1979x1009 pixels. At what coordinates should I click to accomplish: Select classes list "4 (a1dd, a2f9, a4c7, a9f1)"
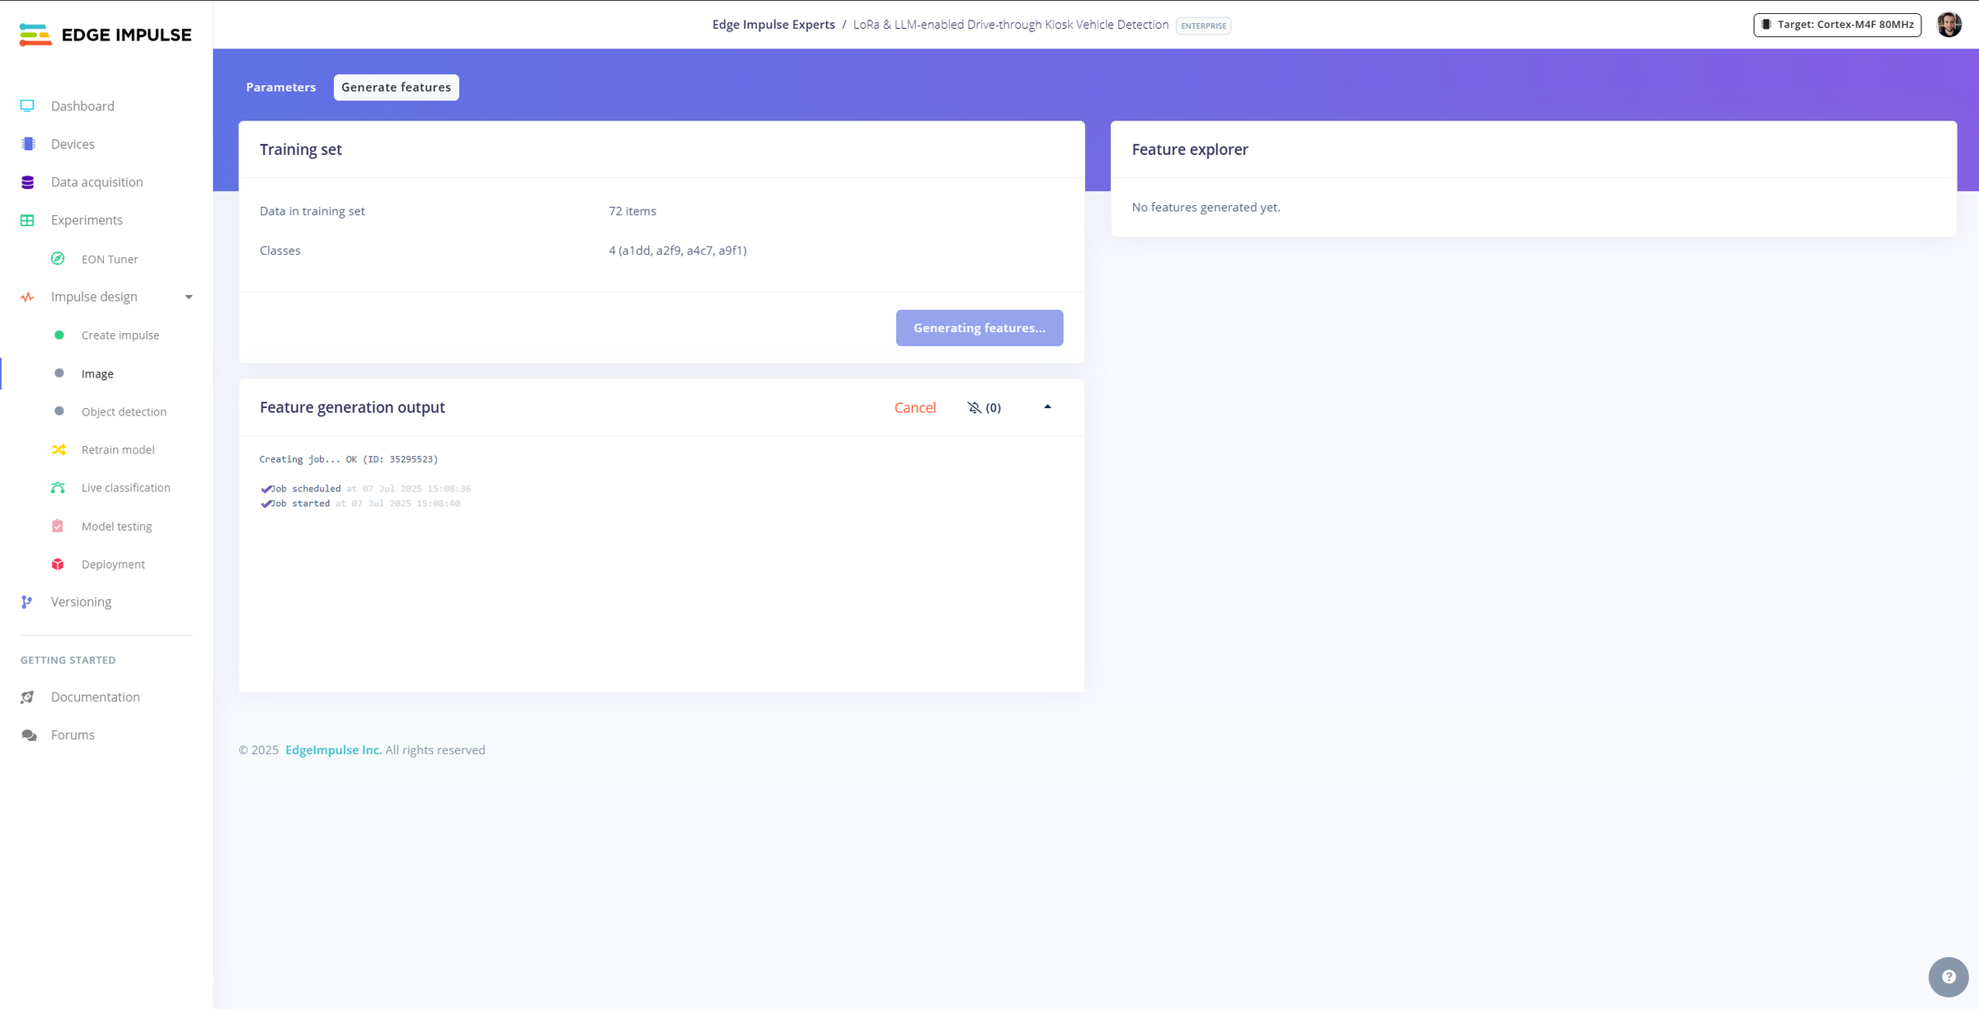tap(678, 251)
